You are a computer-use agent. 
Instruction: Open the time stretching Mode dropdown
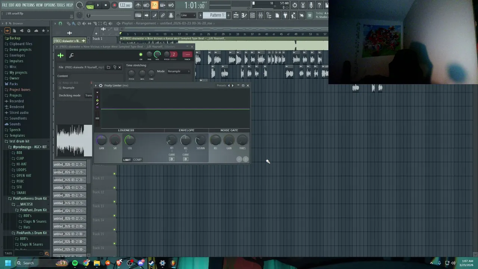[178, 71]
